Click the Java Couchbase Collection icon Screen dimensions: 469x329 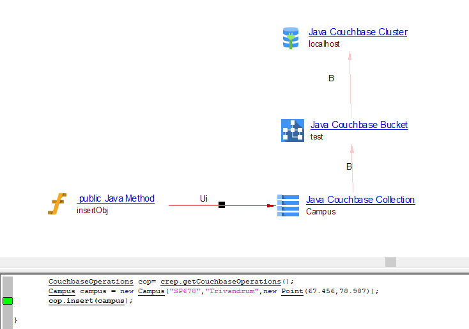(288, 205)
